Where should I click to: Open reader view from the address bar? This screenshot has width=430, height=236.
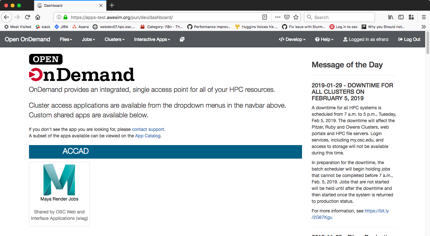265,17
